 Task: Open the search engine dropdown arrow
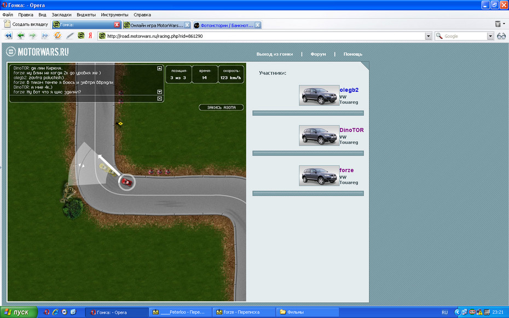coord(490,36)
